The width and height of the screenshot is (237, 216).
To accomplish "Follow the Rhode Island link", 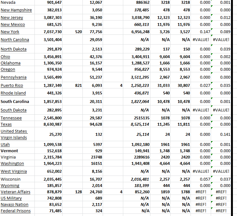I will click(x=13, y=93).
